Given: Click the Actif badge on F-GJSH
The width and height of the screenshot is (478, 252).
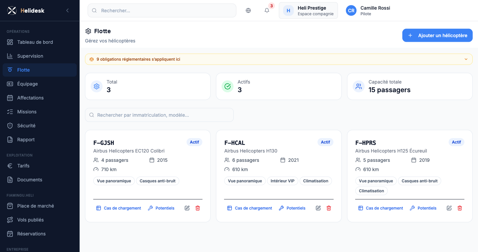Looking at the screenshot, I should click(x=195, y=142).
